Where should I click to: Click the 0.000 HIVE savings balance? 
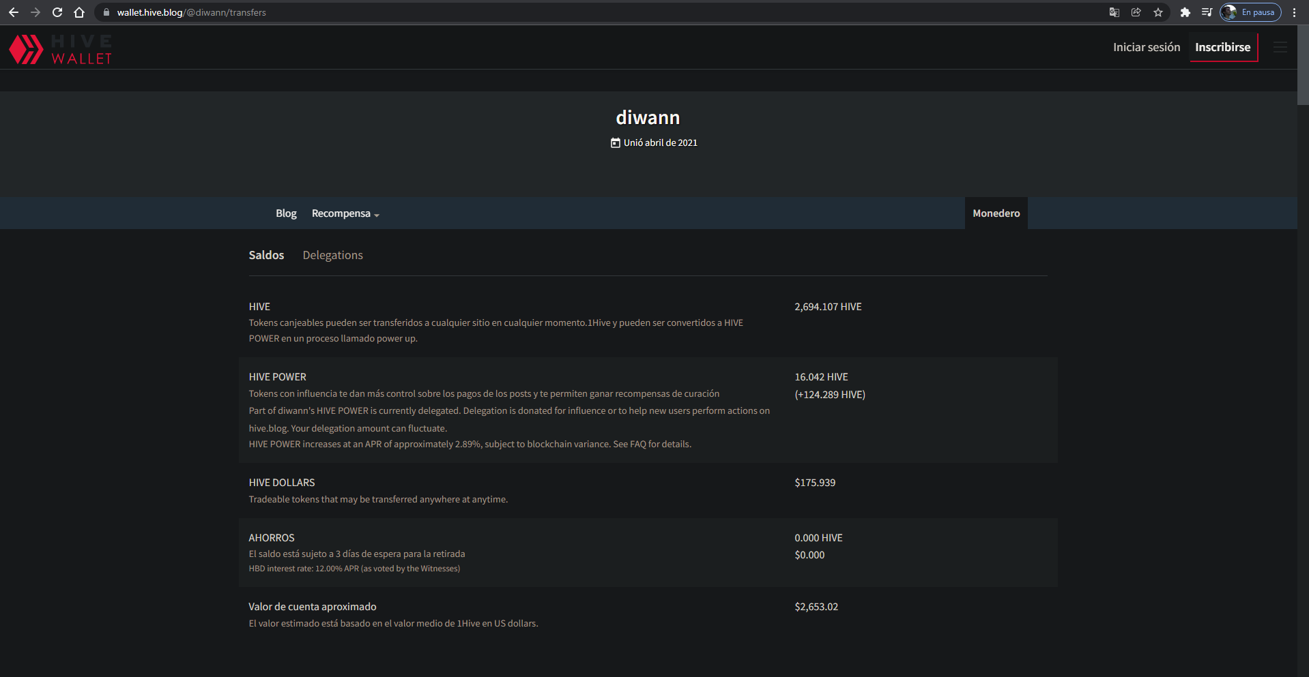[818, 538]
